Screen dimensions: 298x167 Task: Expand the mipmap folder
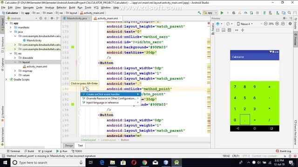pyautogui.click(x=15, y=71)
